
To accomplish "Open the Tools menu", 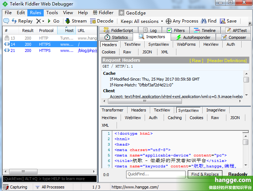I will 52,13.
